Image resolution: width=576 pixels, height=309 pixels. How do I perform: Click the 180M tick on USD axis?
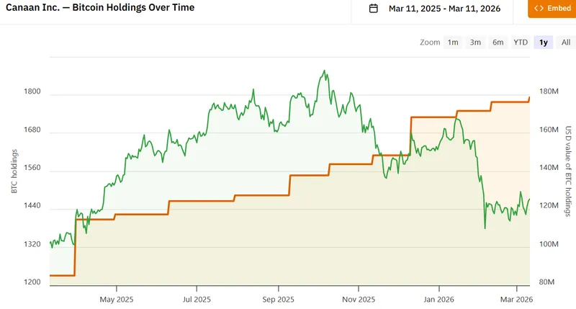[549, 91]
